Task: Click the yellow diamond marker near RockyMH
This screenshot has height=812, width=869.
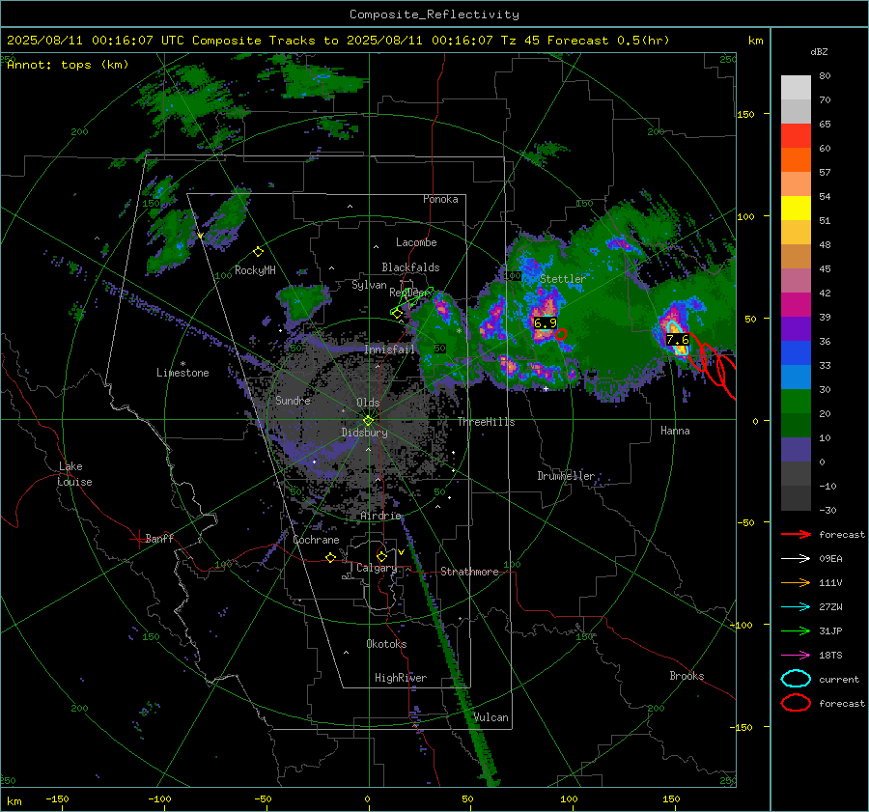Action: (258, 252)
